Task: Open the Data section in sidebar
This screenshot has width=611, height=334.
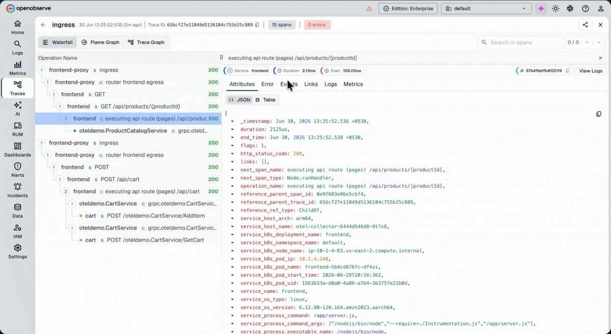Action: click(x=17, y=211)
